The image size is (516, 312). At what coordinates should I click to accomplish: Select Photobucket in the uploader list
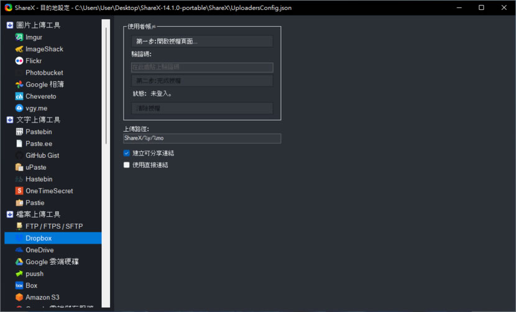click(44, 73)
